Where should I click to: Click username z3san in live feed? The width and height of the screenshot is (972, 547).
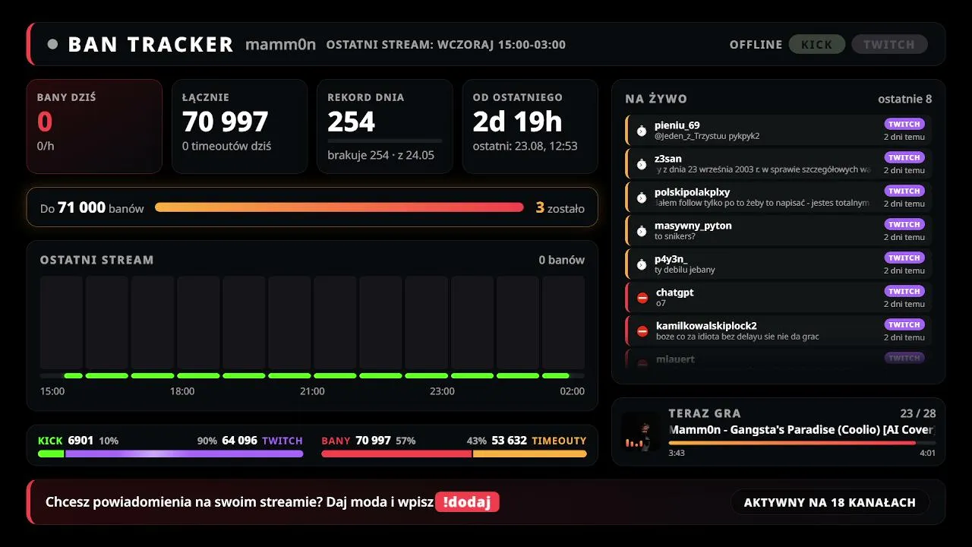click(668, 159)
